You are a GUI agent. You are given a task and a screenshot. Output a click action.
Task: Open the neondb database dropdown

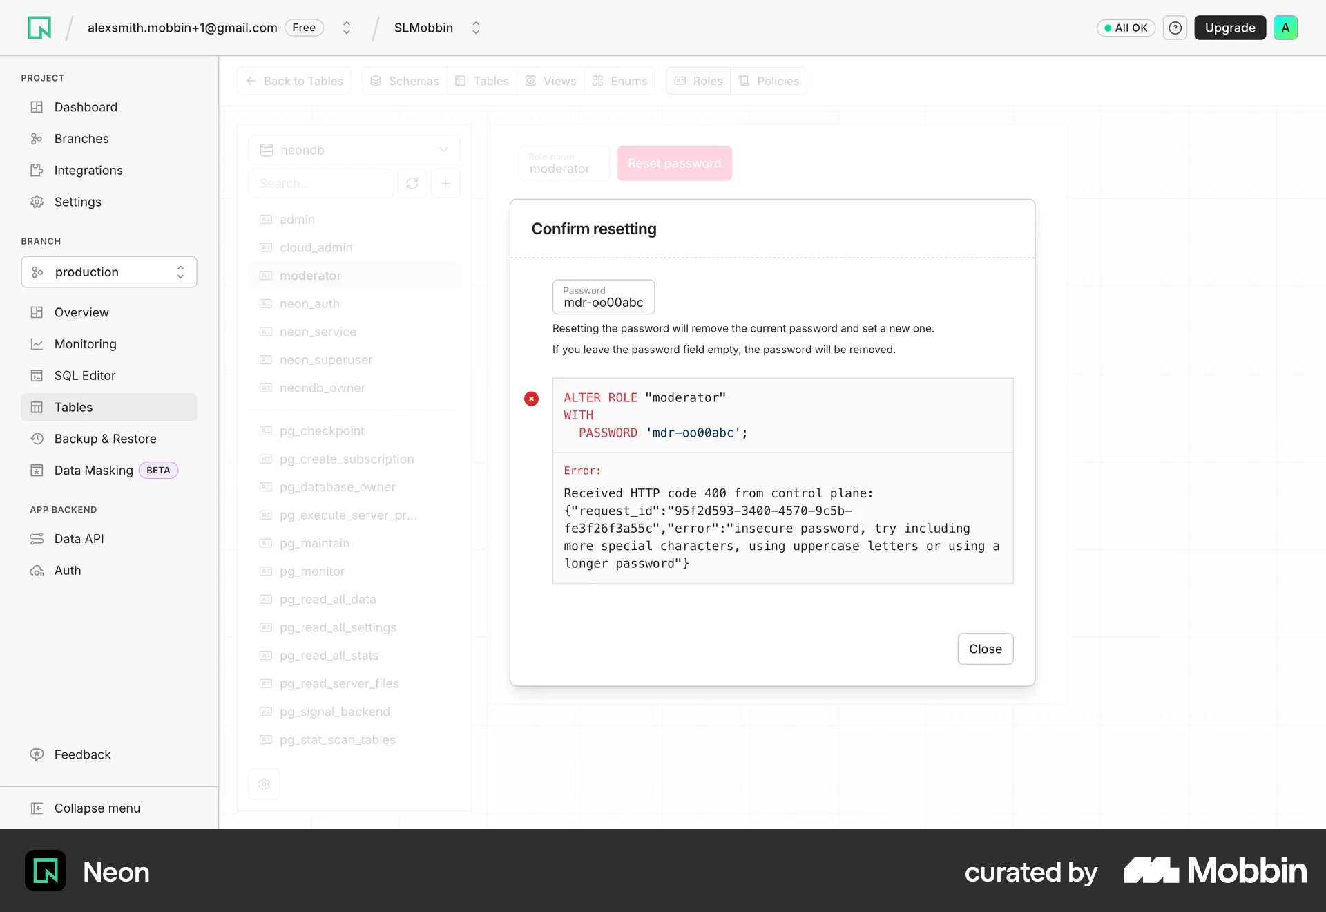coord(354,150)
